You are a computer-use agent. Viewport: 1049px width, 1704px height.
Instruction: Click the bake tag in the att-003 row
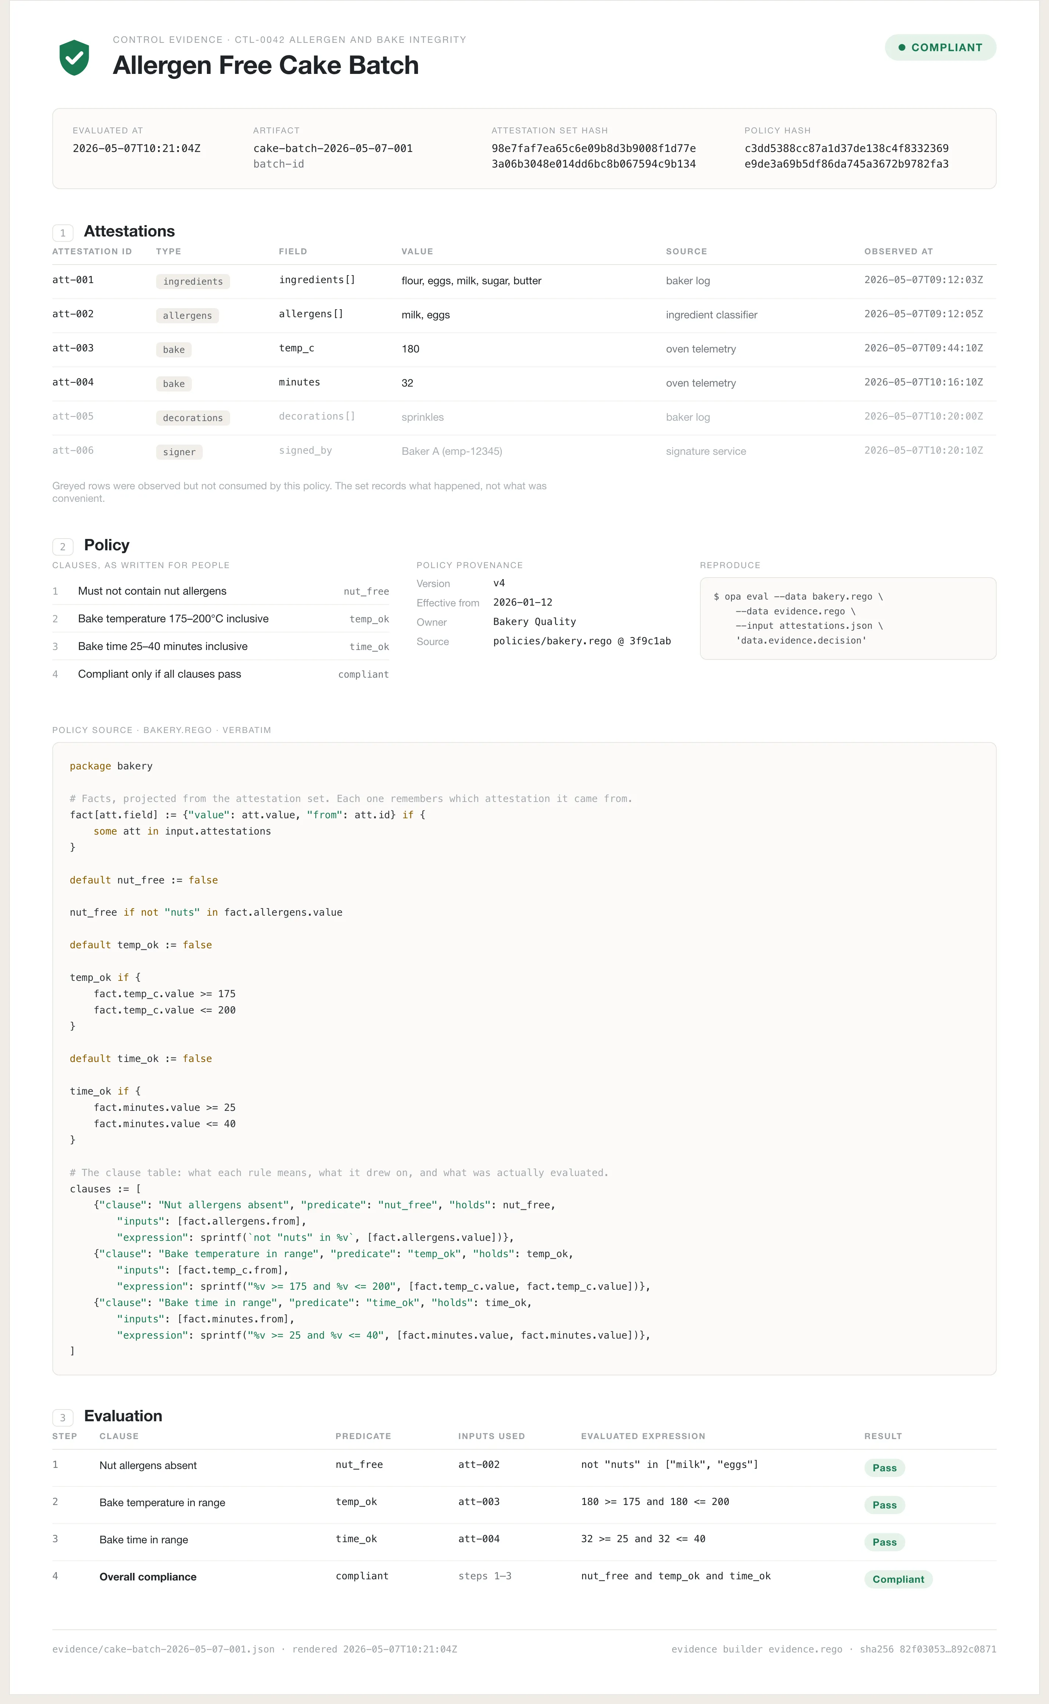coord(174,349)
